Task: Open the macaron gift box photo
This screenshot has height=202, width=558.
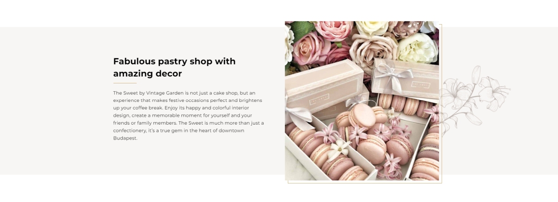Action: 362,101
